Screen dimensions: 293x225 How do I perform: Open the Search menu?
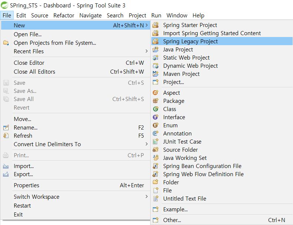115,15
